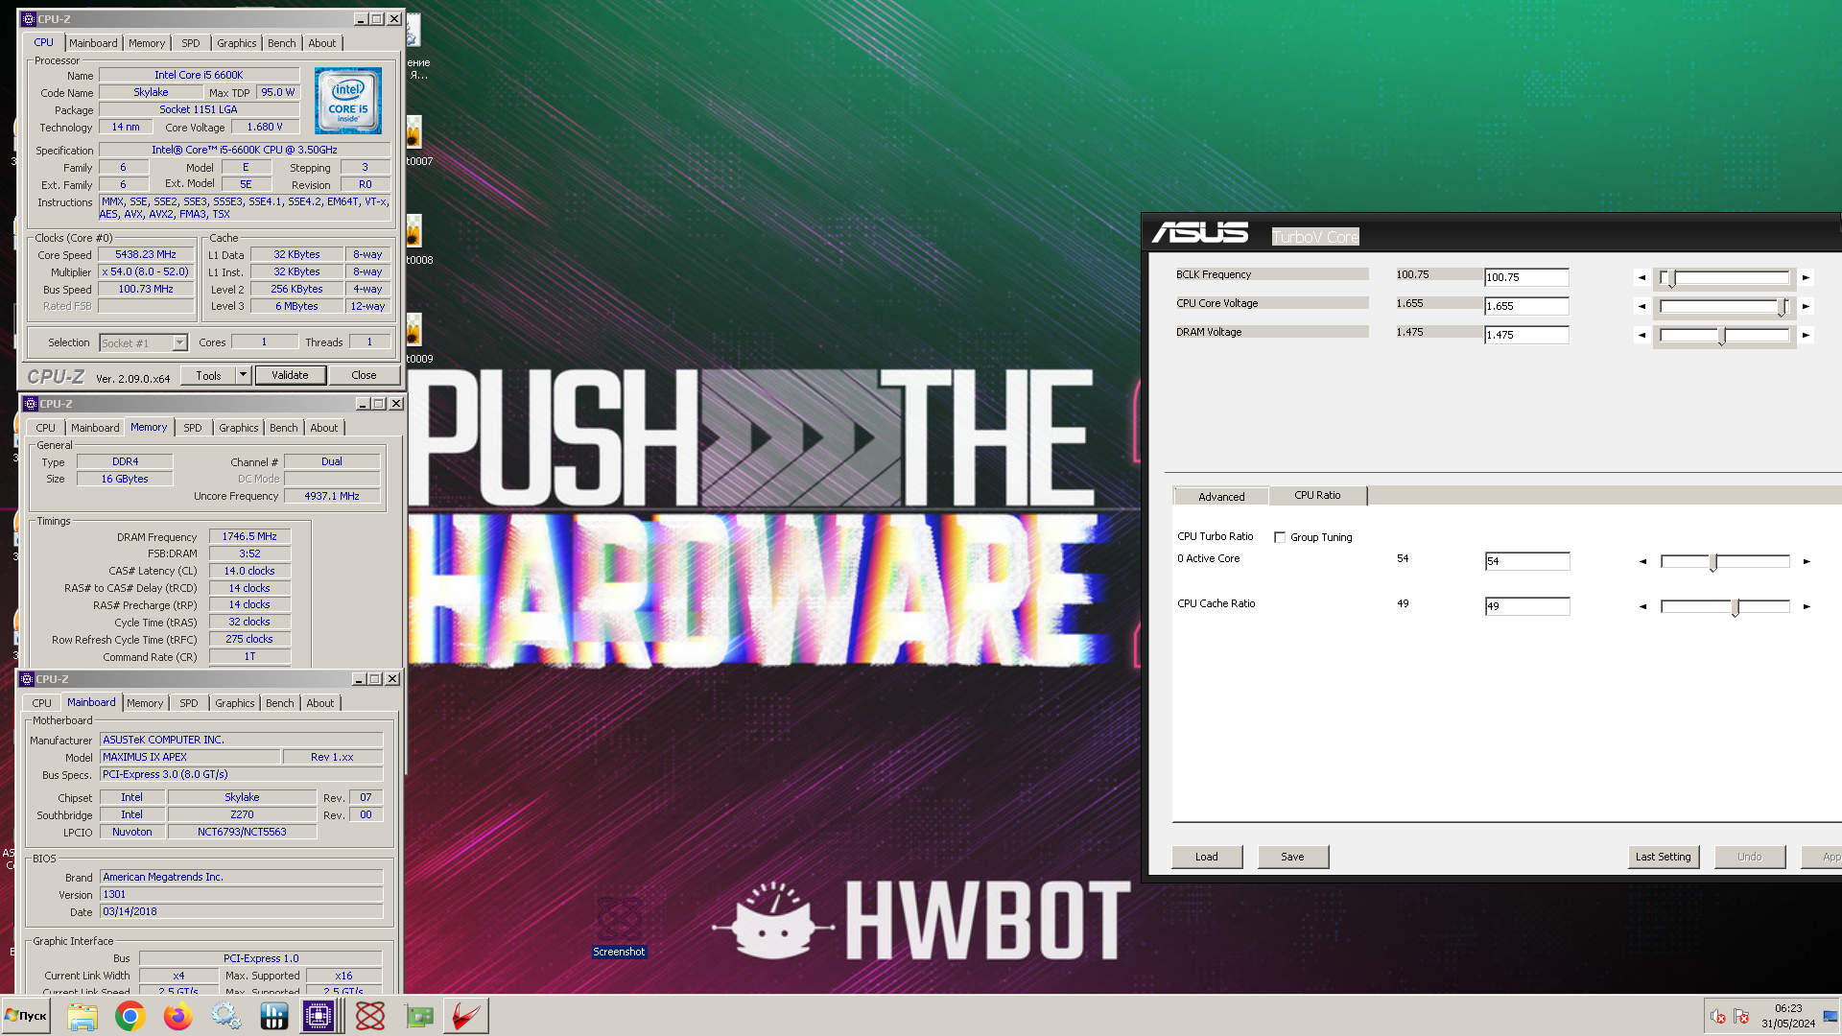The image size is (1842, 1036).
Task: Click Load profile button in TurboV
Action: (x=1207, y=857)
